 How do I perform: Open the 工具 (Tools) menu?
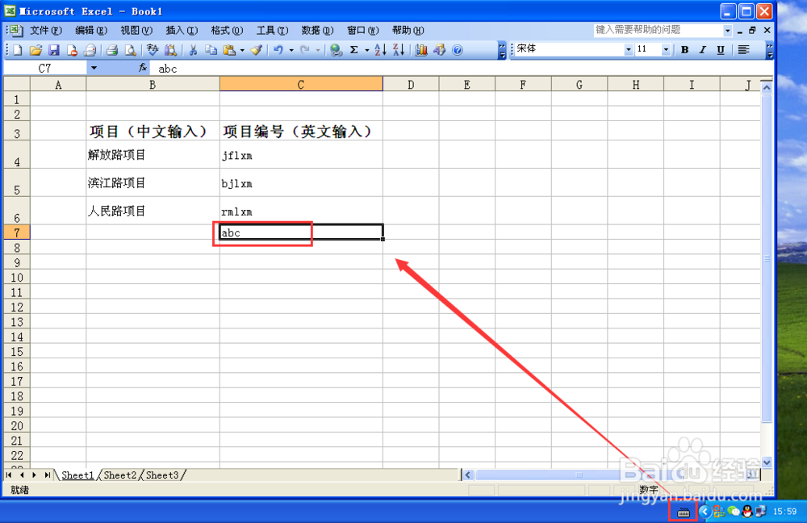point(272,31)
